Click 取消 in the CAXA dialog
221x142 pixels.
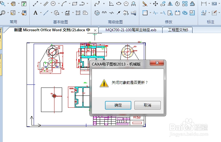click(148, 105)
